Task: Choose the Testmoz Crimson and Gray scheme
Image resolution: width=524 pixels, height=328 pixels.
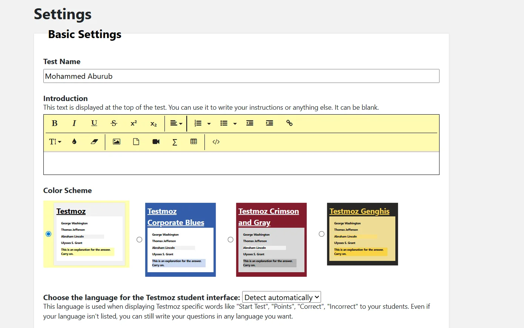Action: point(230,239)
